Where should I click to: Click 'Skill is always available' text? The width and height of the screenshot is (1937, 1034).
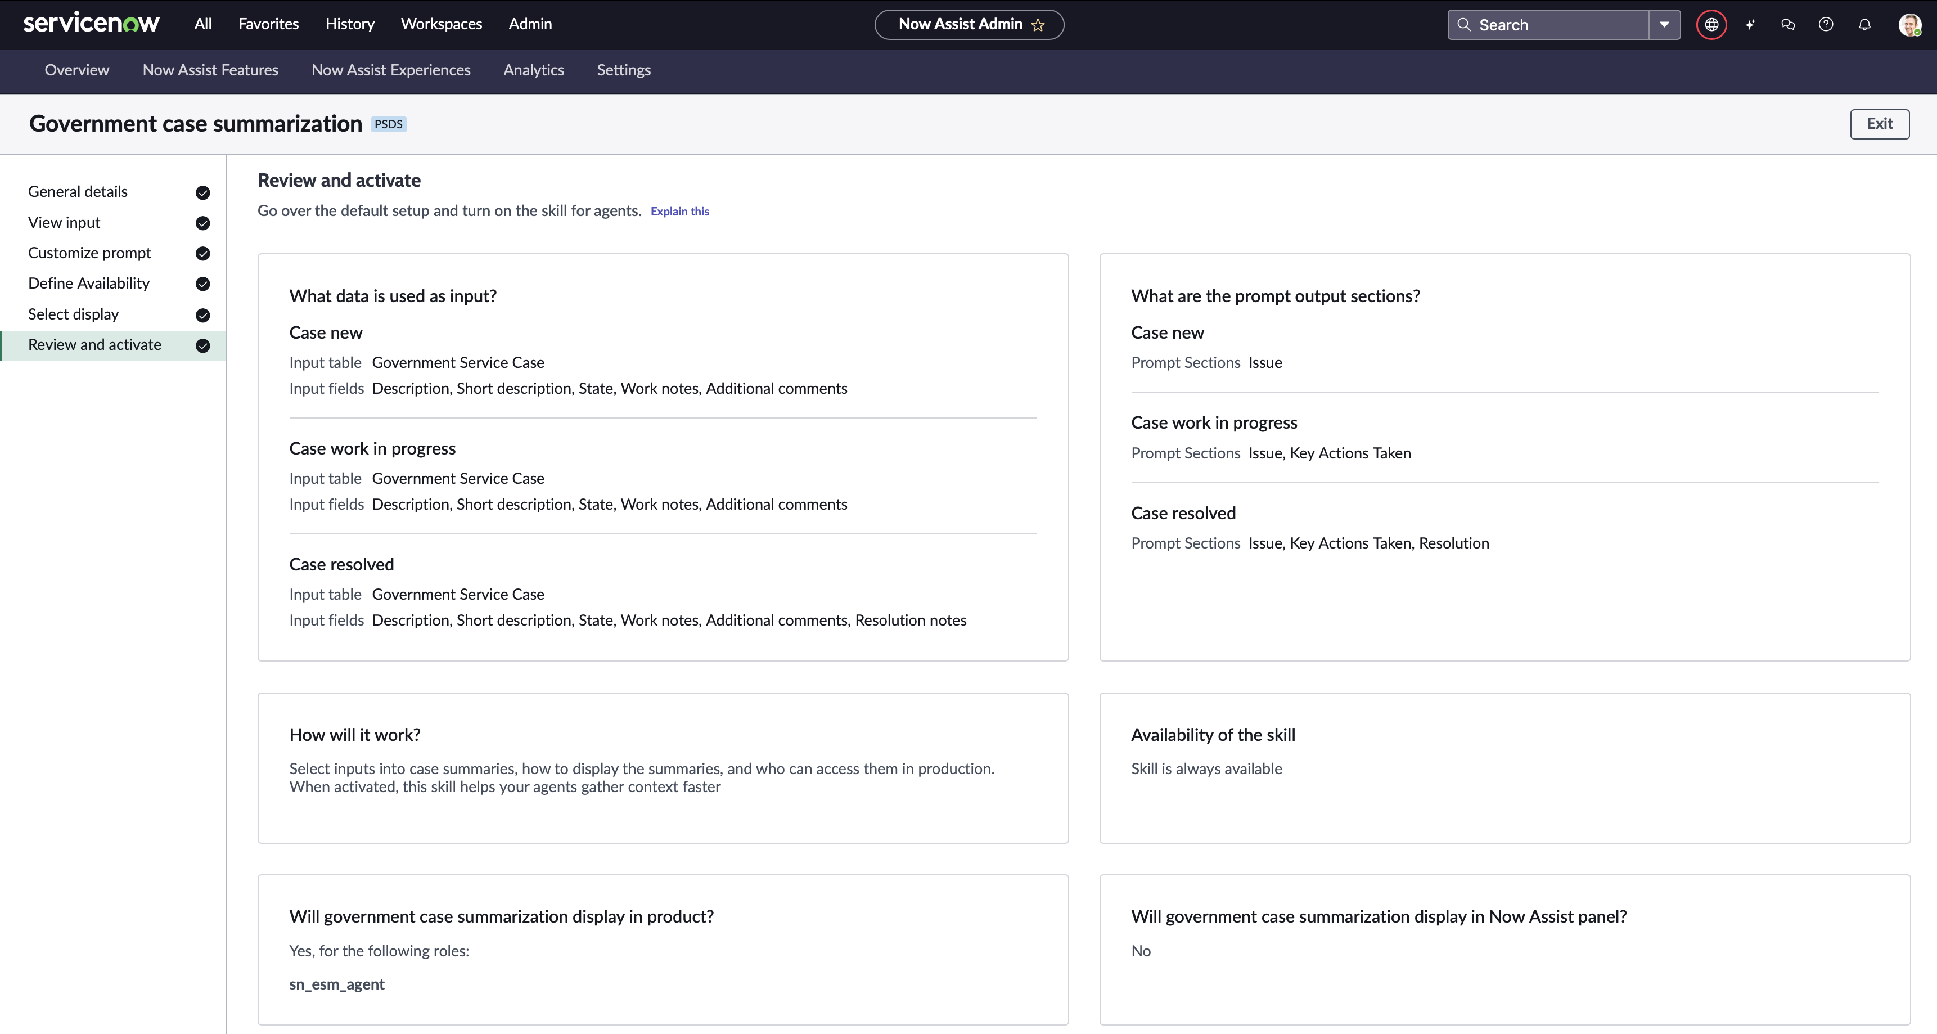tap(1206, 768)
